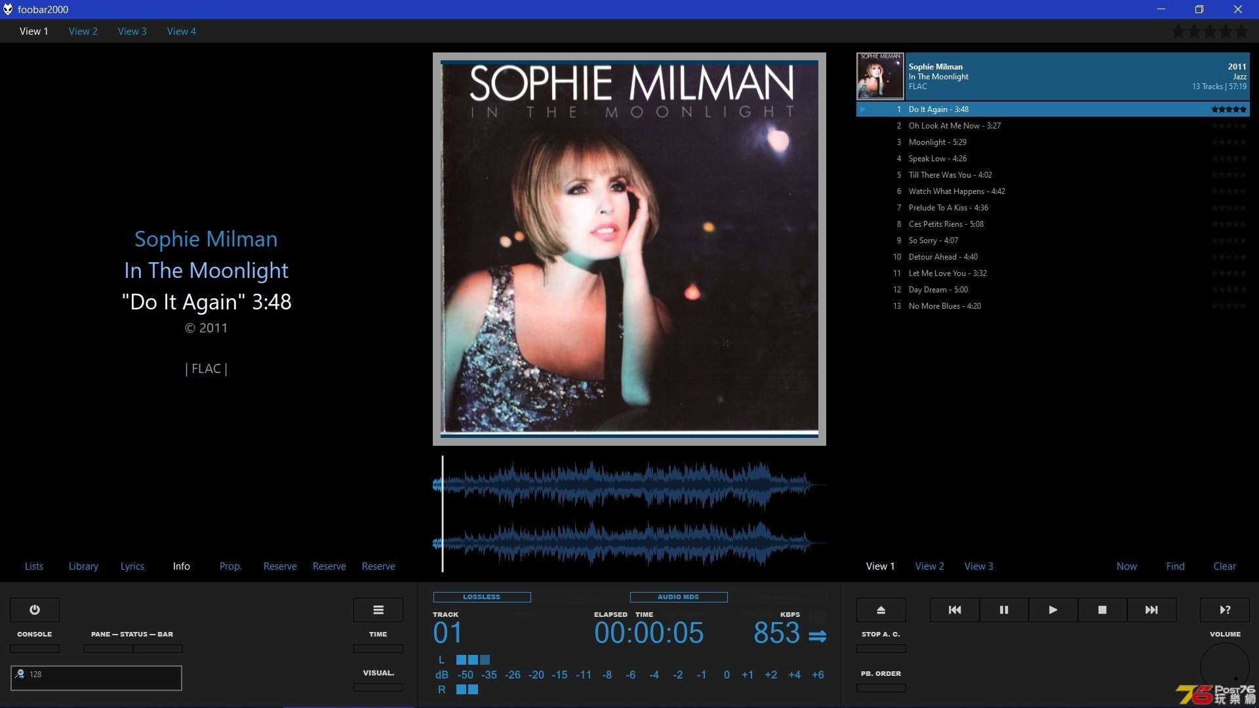Select track 'No More Blues - 4:20'
1259x708 pixels.
click(x=1053, y=306)
